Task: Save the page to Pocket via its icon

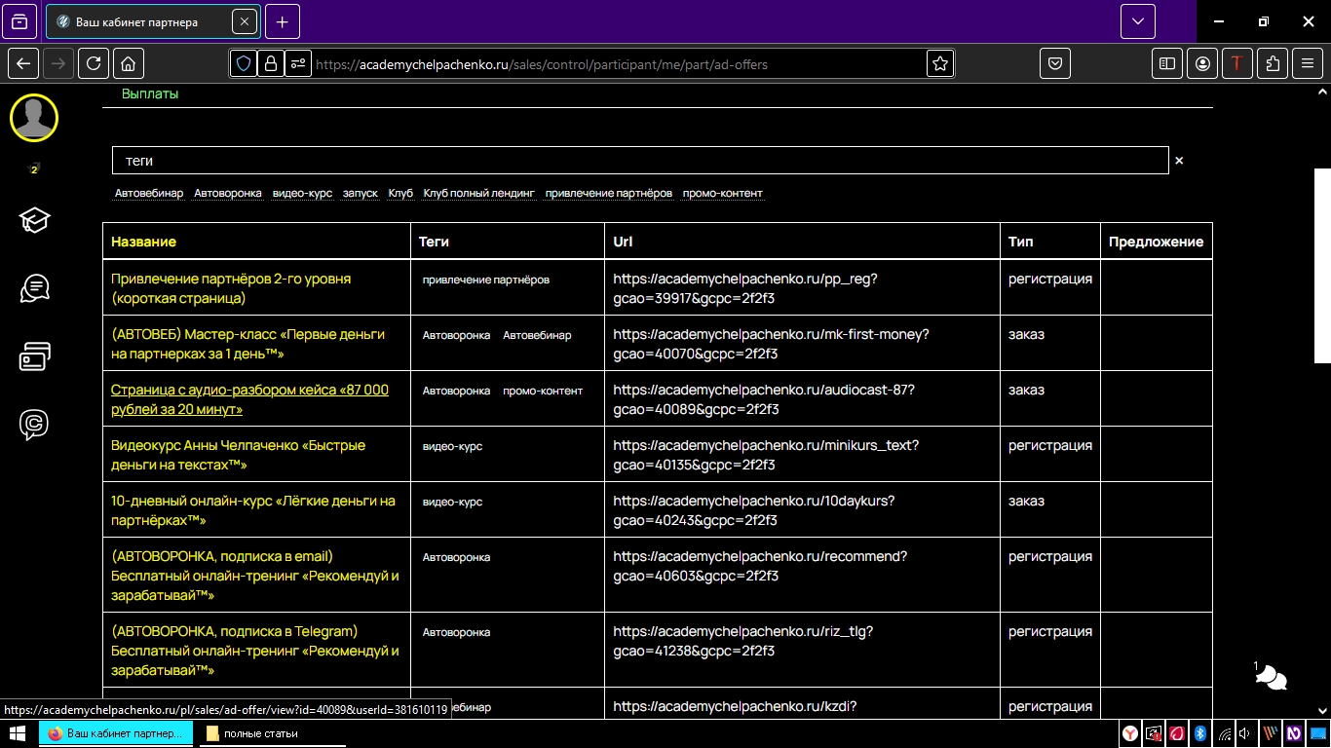Action: [1055, 63]
